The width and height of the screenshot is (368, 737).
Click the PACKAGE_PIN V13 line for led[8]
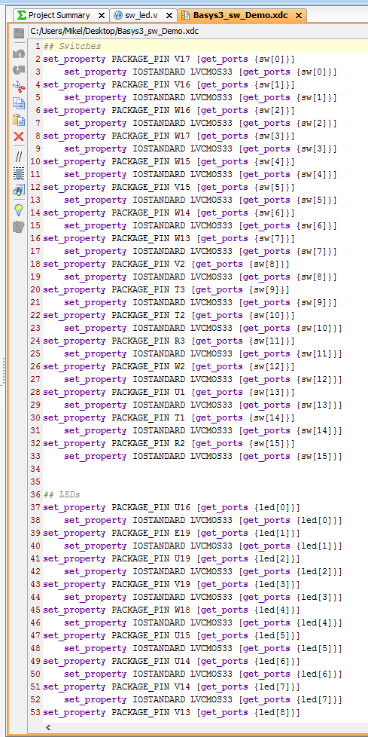tap(172, 713)
